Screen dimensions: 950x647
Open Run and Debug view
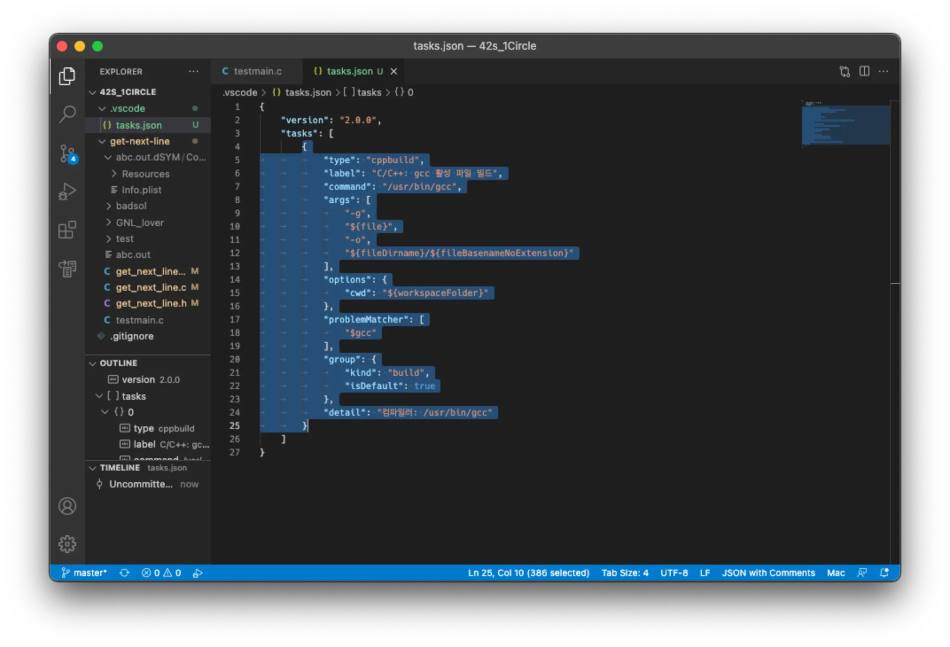[x=67, y=191]
